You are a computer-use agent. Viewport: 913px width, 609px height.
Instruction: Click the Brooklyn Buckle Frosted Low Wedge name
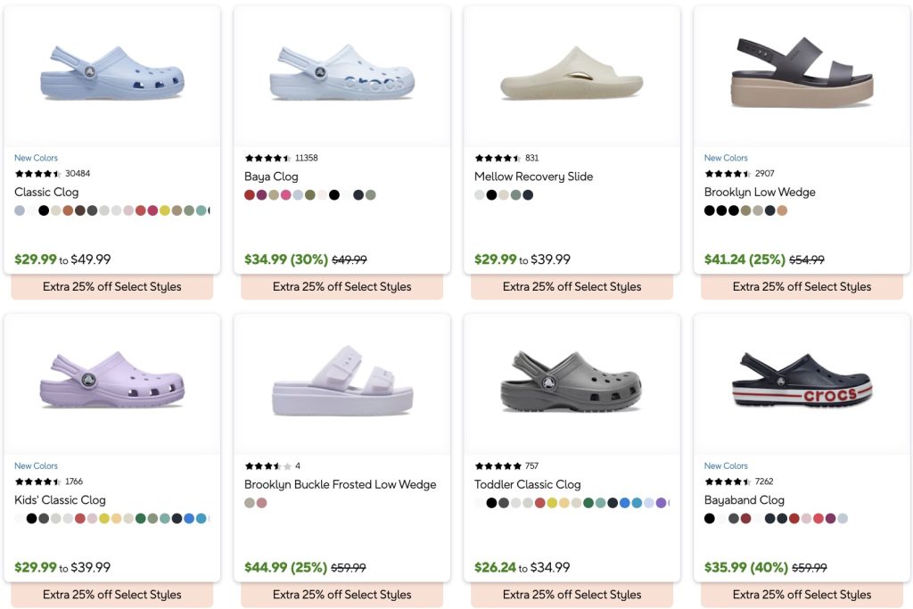click(340, 484)
